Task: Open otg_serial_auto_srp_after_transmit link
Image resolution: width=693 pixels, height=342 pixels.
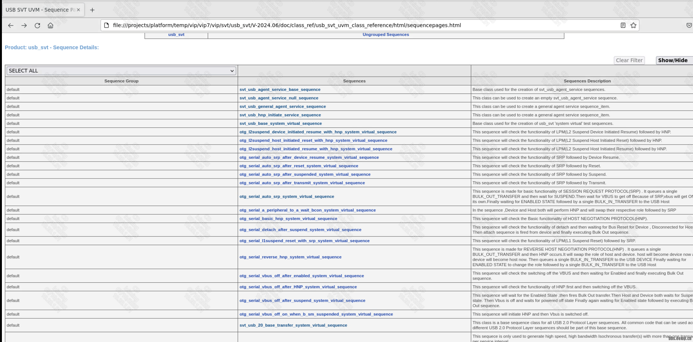Action: click(x=302, y=183)
